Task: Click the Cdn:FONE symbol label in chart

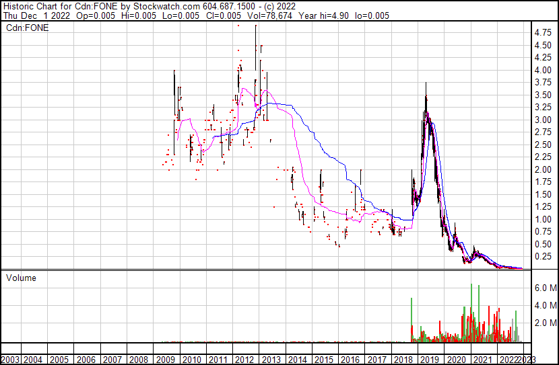Action: point(25,29)
